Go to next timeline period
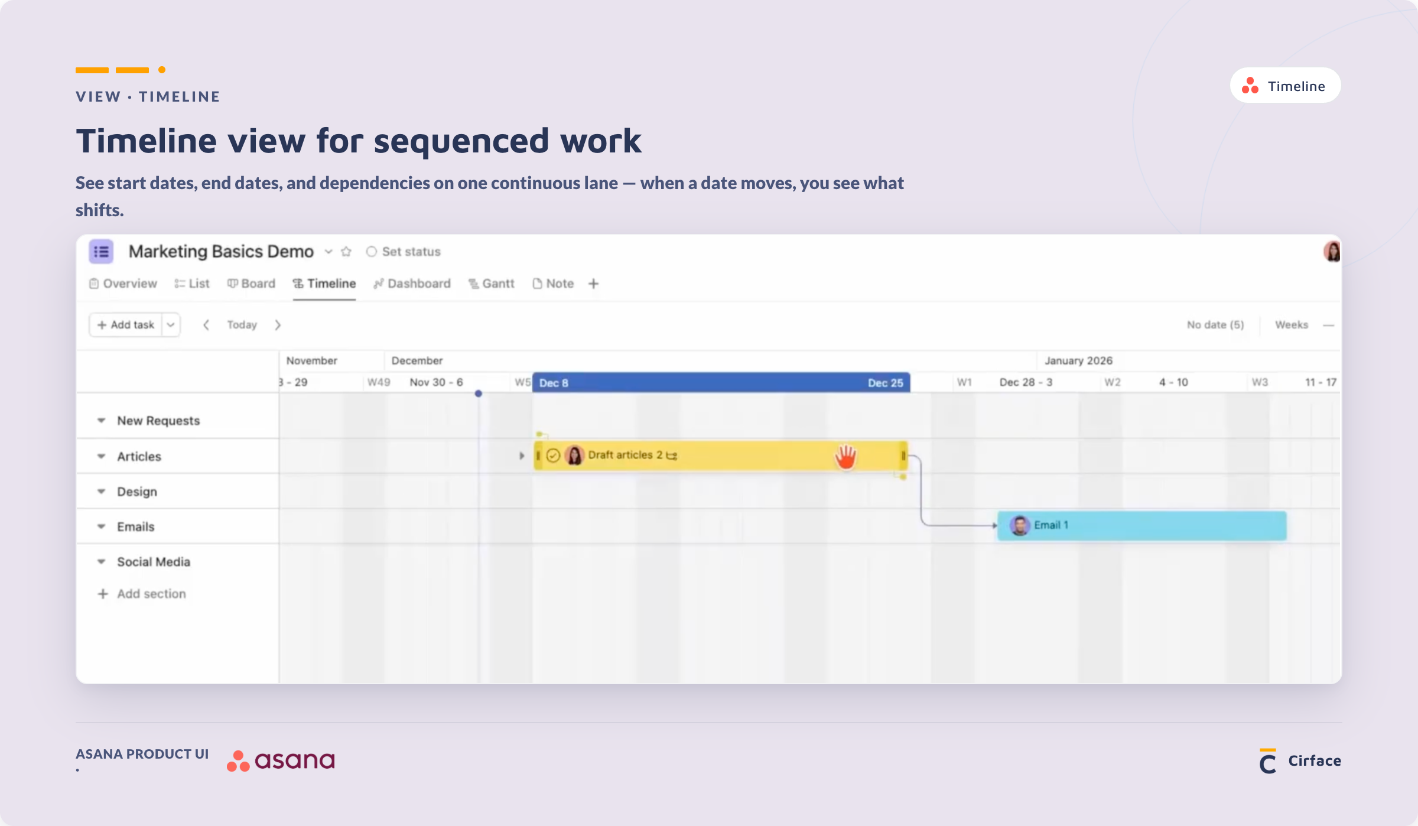 pyautogui.click(x=278, y=325)
